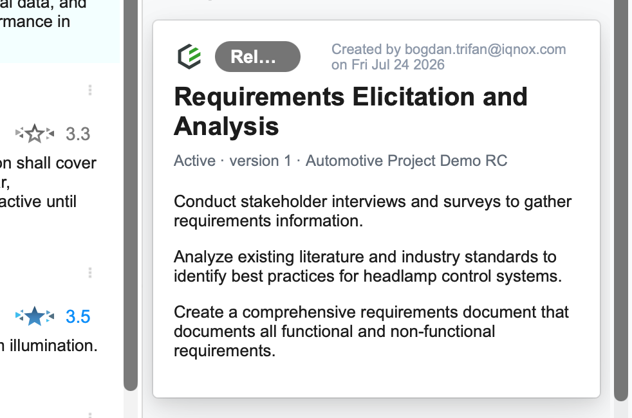Click the green hexagon logo icon
This screenshot has height=418, width=632.
click(189, 57)
